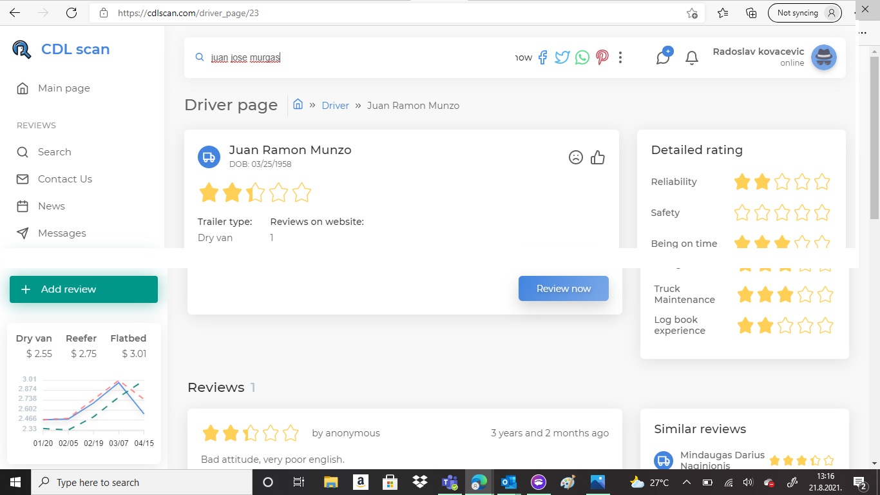
Task: Open the Radoslav kovacevic profile avatar menu
Action: (823, 57)
